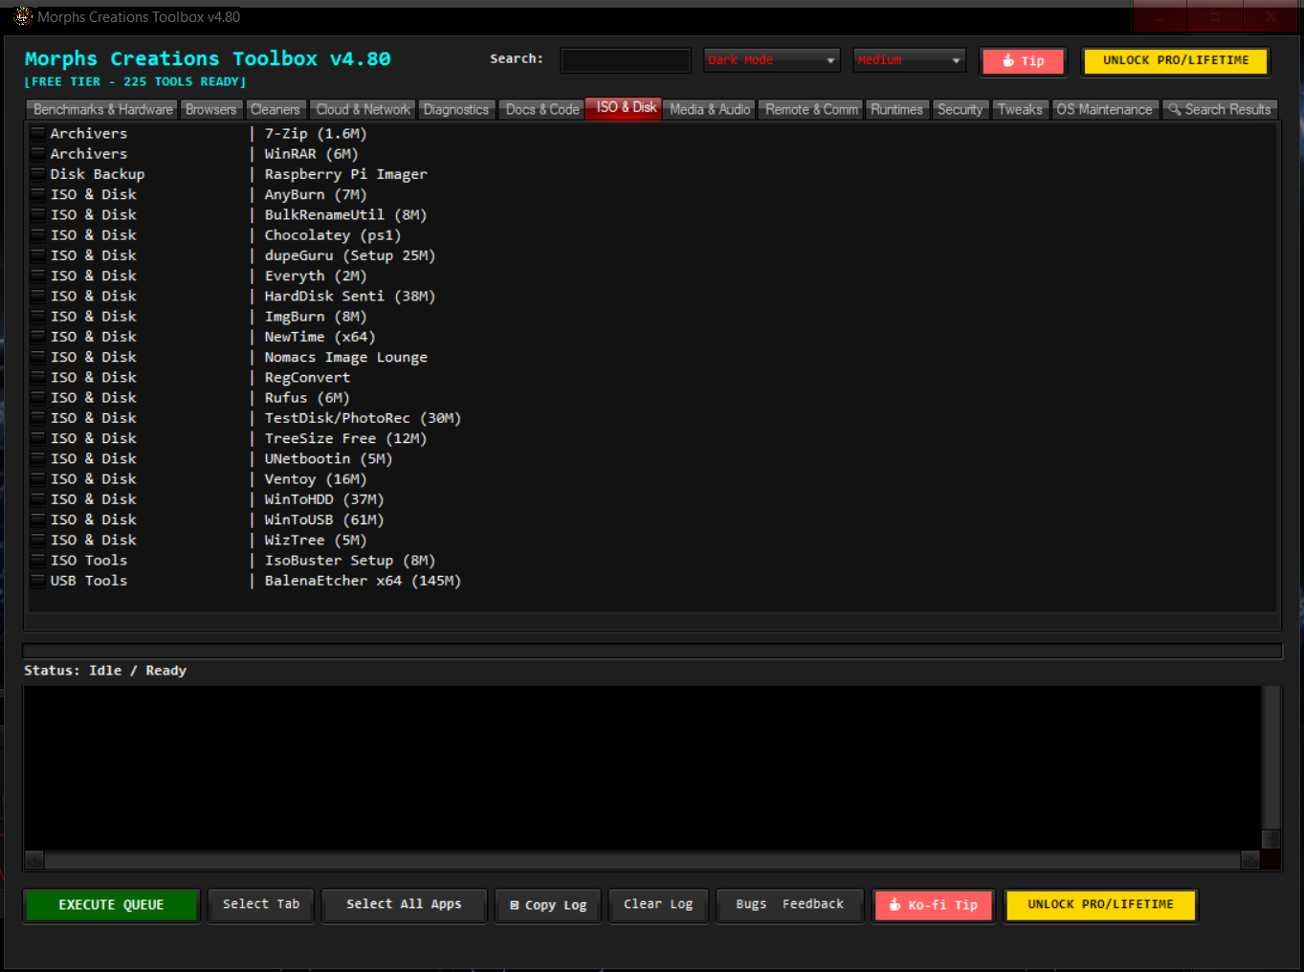The width and height of the screenshot is (1304, 972).
Task: Go to the Cleaners tab
Action: coord(276,110)
